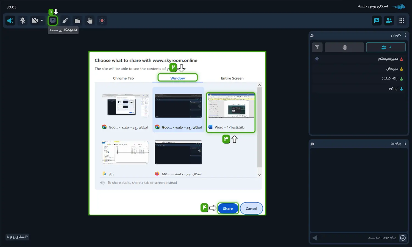Click the raise hand icon in toolbar
This screenshot has width=412, height=247.
pos(90,21)
